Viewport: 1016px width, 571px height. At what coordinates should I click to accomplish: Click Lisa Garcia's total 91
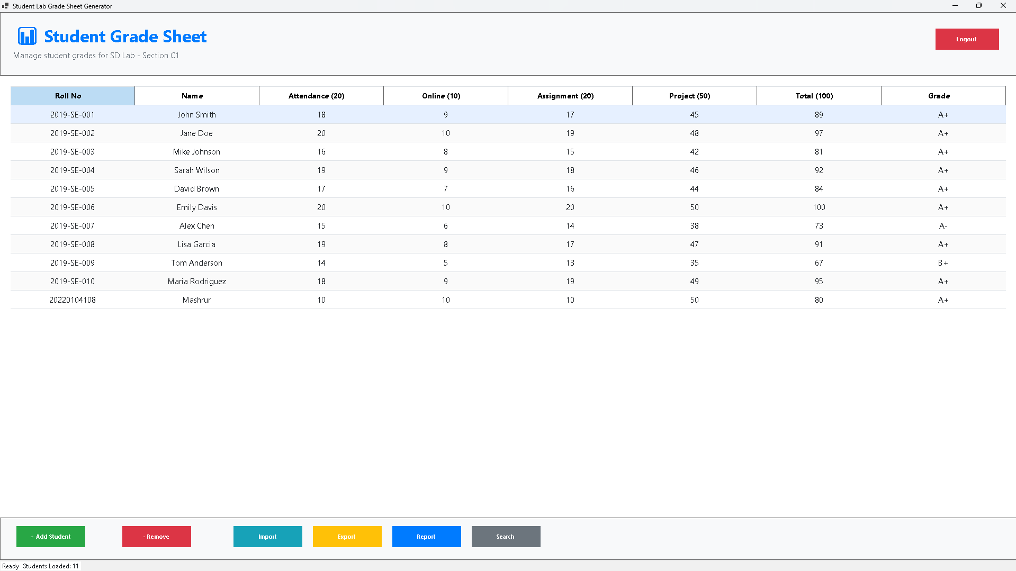pos(819,244)
